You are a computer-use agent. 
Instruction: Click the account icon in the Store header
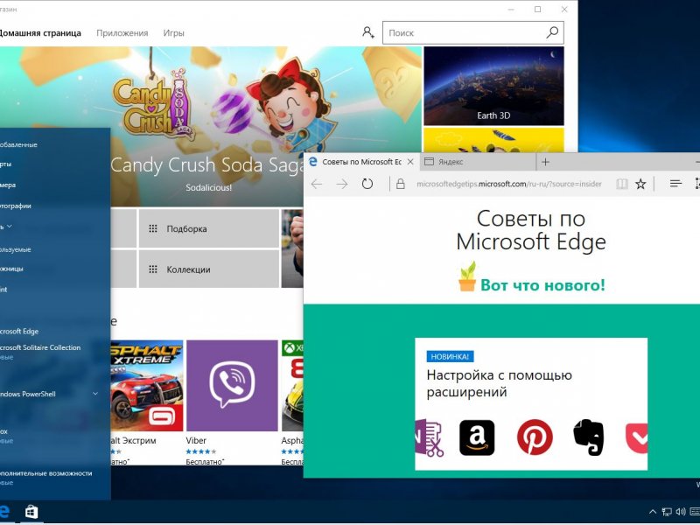pyautogui.click(x=368, y=32)
